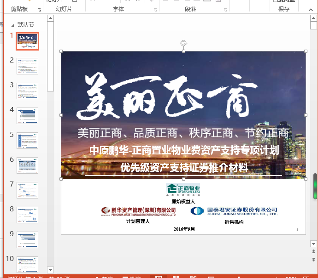This screenshot has width=318, height=278.
Task: Go to next slide with the double-down arrow
Action: pyautogui.click(x=313, y=260)
